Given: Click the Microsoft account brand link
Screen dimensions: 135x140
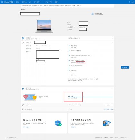Looking at the screenshot, I should (x=8, y=2).
